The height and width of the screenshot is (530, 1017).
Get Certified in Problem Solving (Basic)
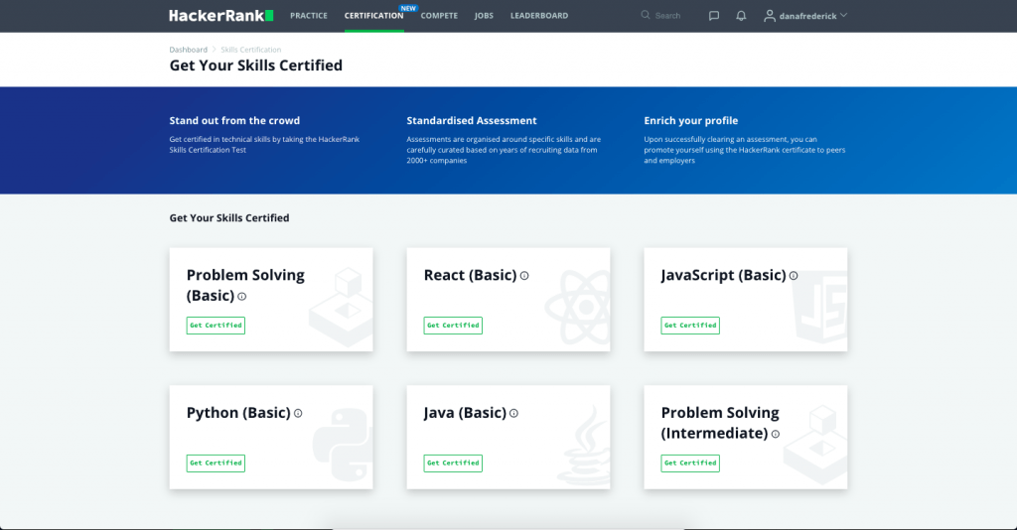point(216,326)
